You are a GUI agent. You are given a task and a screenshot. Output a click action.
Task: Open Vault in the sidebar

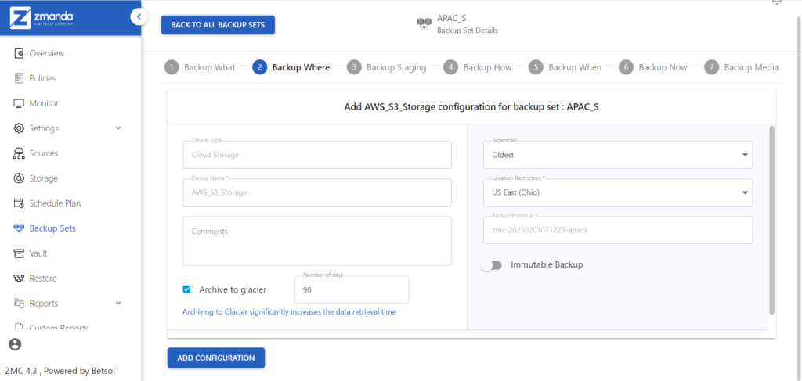[38, 253]
